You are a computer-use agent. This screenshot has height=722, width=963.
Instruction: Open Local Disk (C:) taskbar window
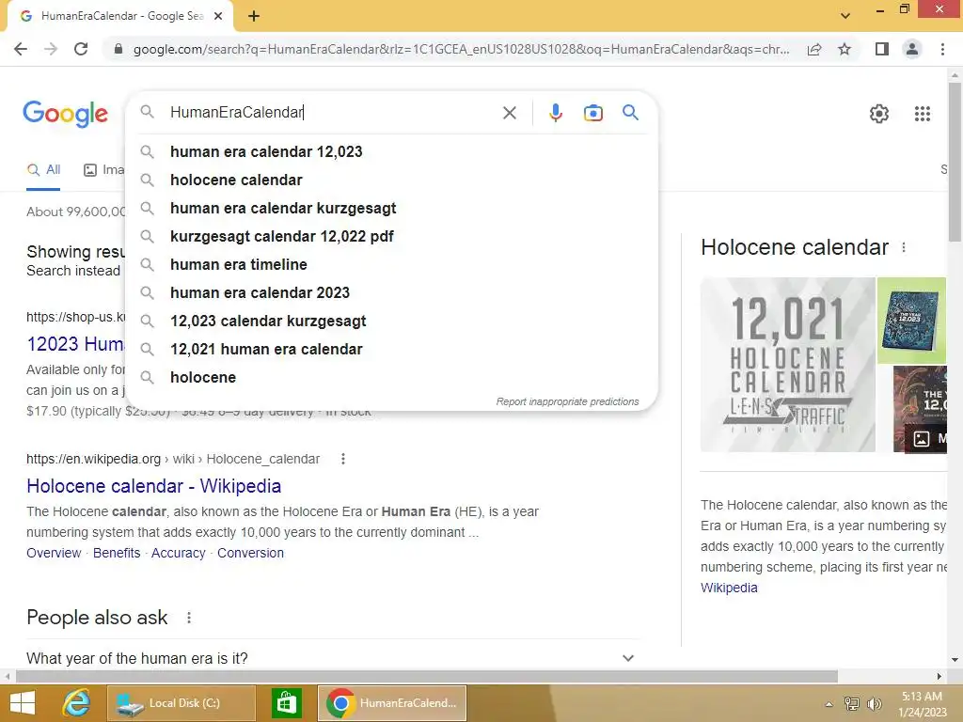pyautogui.click(x=182, y=703)
